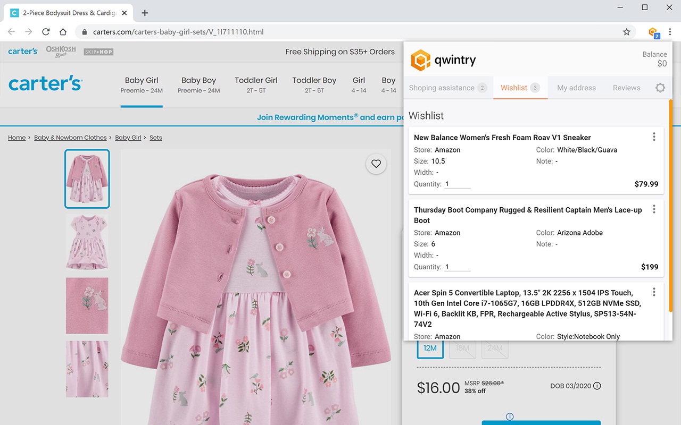
Task: Bookmark this page with the star icon
Action: (x=627, y=32)
